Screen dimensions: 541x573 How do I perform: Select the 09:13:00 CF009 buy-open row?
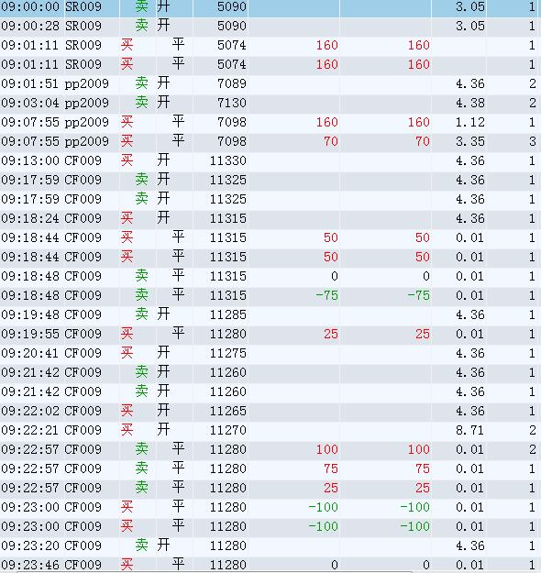[270, 160]
